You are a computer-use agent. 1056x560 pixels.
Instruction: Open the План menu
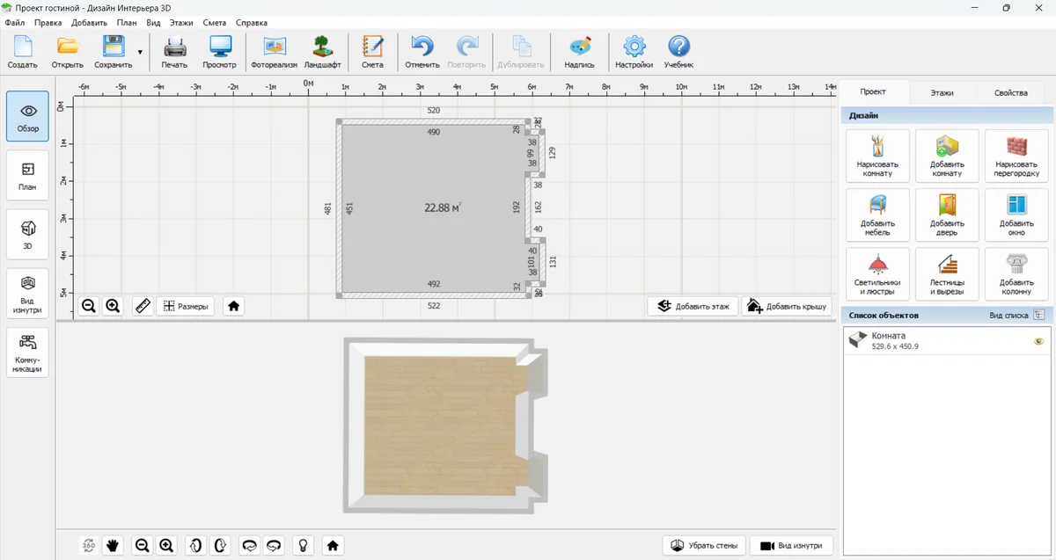coord(127,22)
